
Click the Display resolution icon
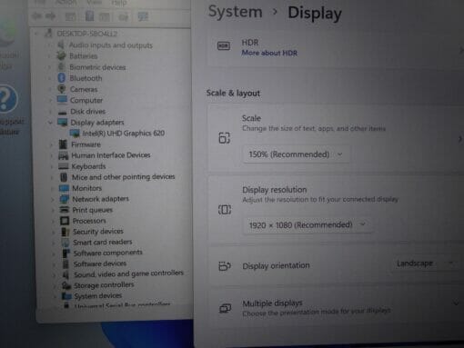click(x=225, y=209)
